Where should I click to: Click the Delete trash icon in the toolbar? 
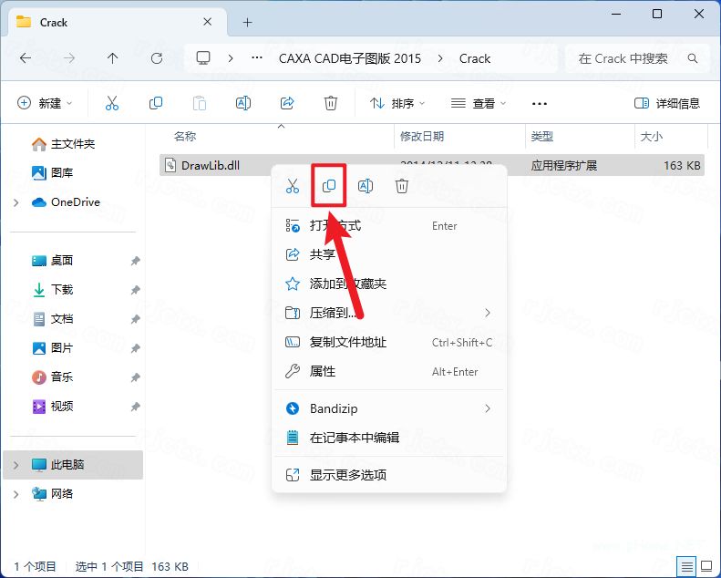(331, 103)
